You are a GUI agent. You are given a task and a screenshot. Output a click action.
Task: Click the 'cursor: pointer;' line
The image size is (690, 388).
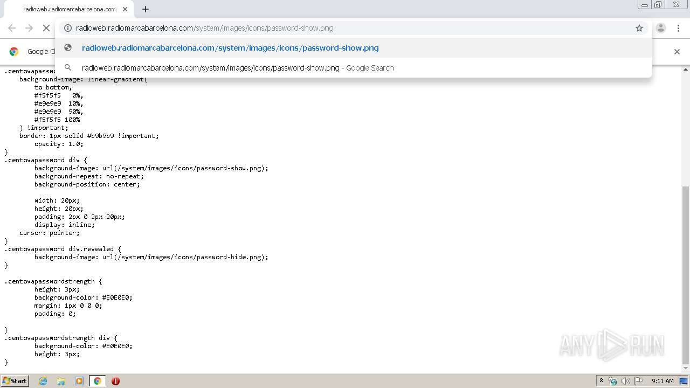[50, 233]
